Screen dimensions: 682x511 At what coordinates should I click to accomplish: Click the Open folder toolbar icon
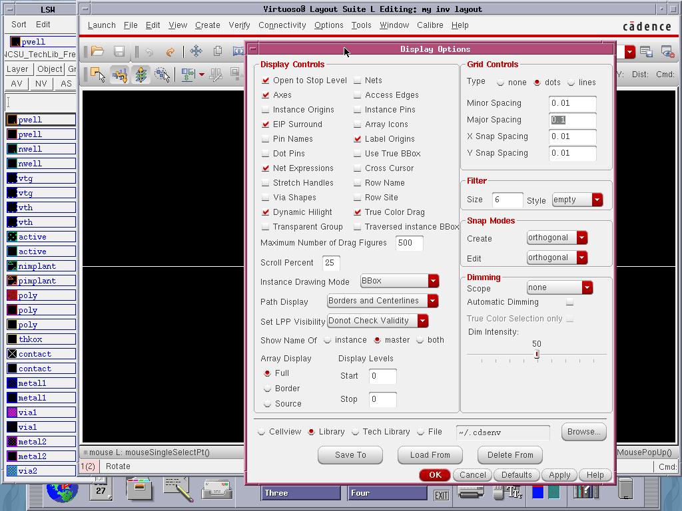coord(97,51)
